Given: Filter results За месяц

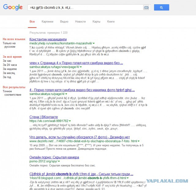Looking at the screenshot, I should coord(9,73).
